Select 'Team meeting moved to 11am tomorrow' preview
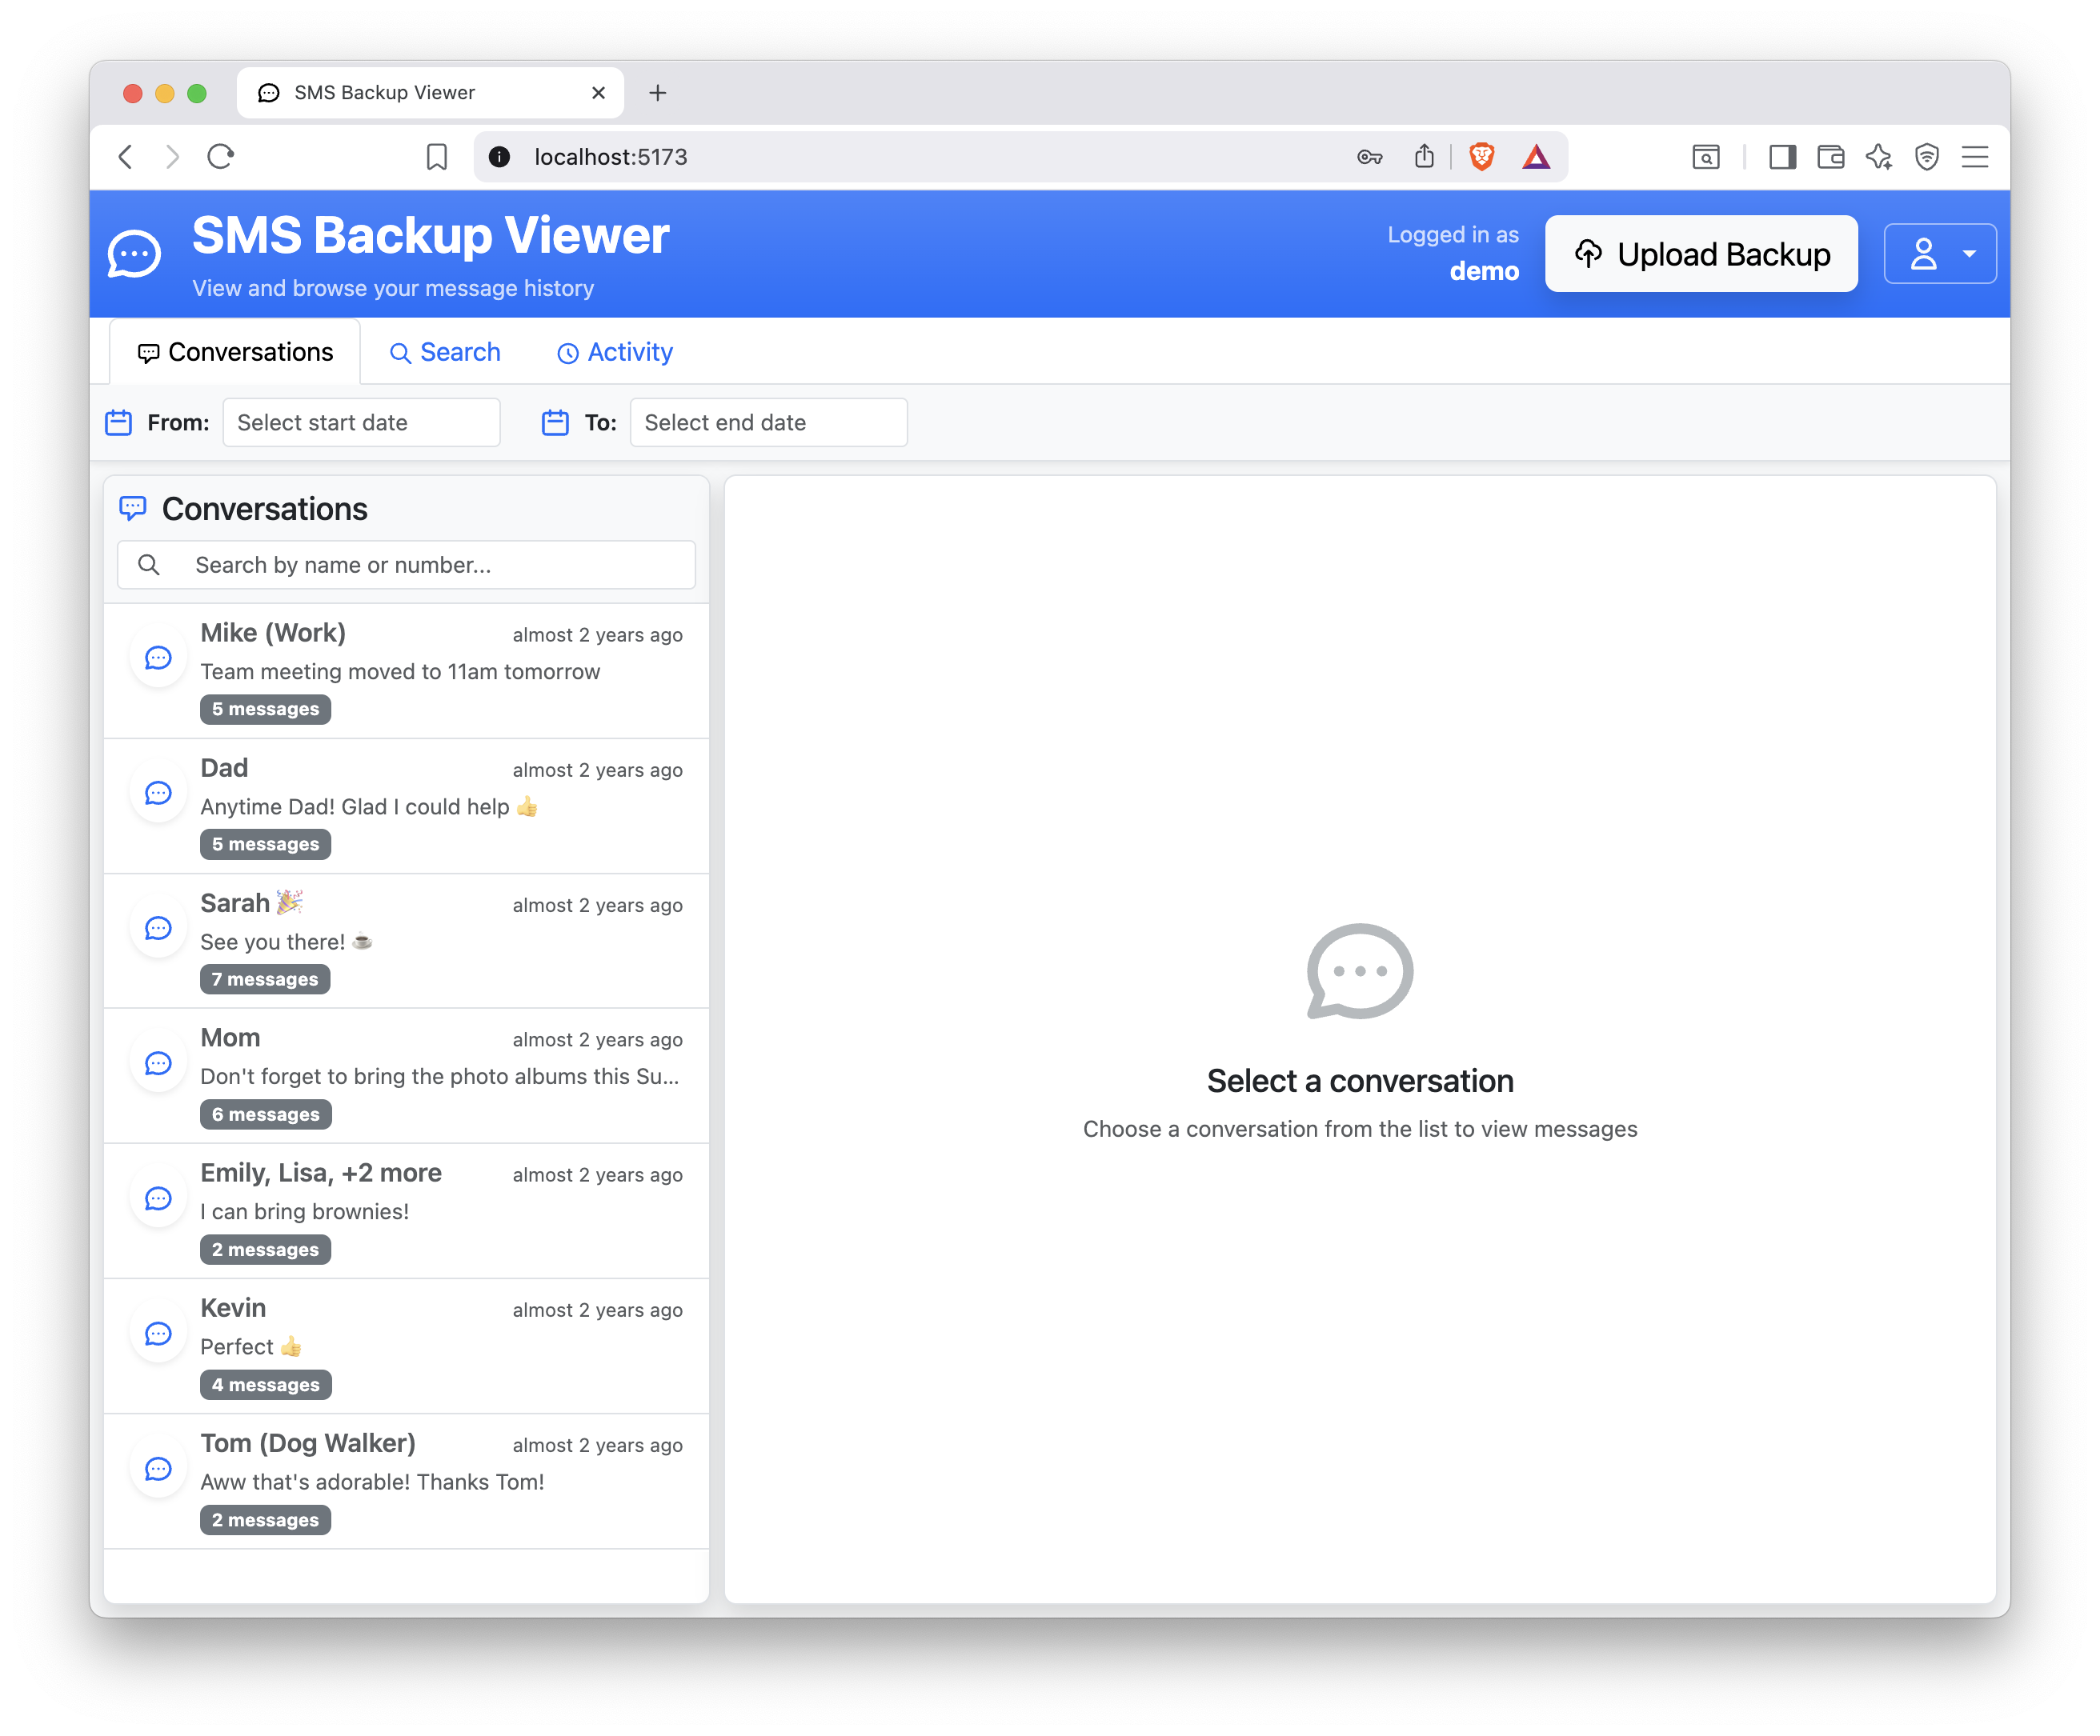Image resolution: width=2100 pixels, height=1736 pixels. pos(400,672)
